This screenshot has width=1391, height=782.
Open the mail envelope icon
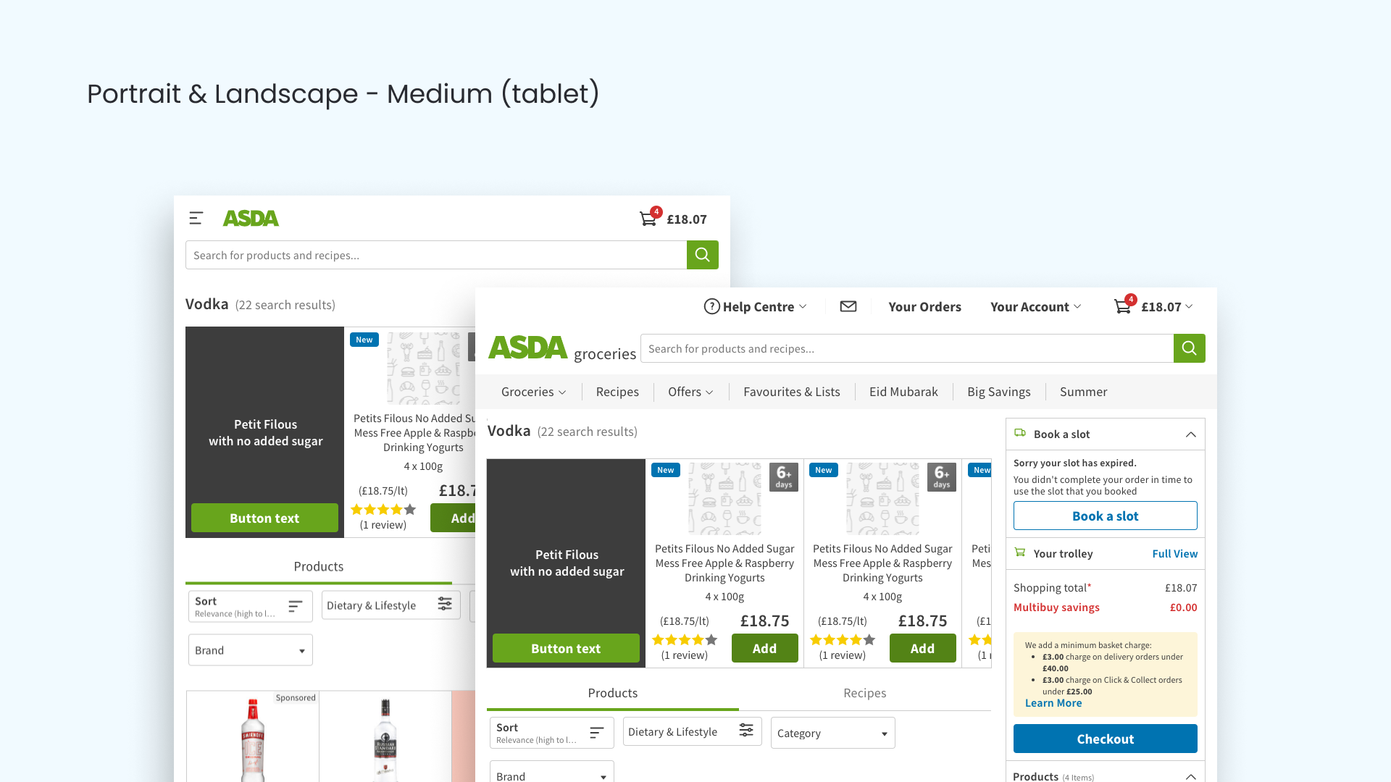click(848, 306)
